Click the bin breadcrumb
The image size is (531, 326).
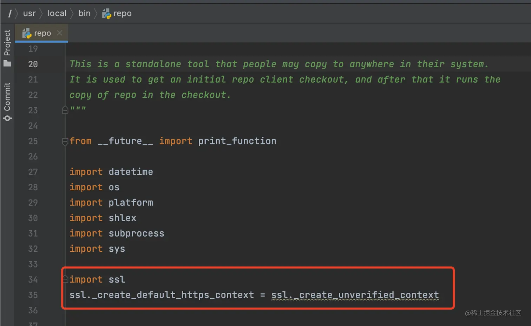[x=84, y=13]
